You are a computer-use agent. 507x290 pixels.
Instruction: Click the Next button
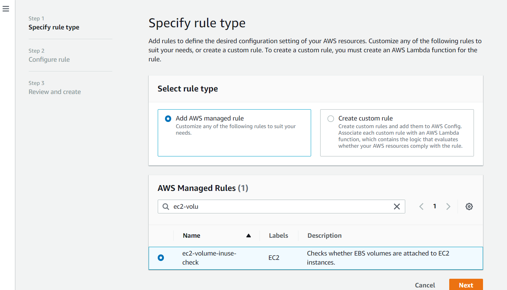click(x=466, y=285)
